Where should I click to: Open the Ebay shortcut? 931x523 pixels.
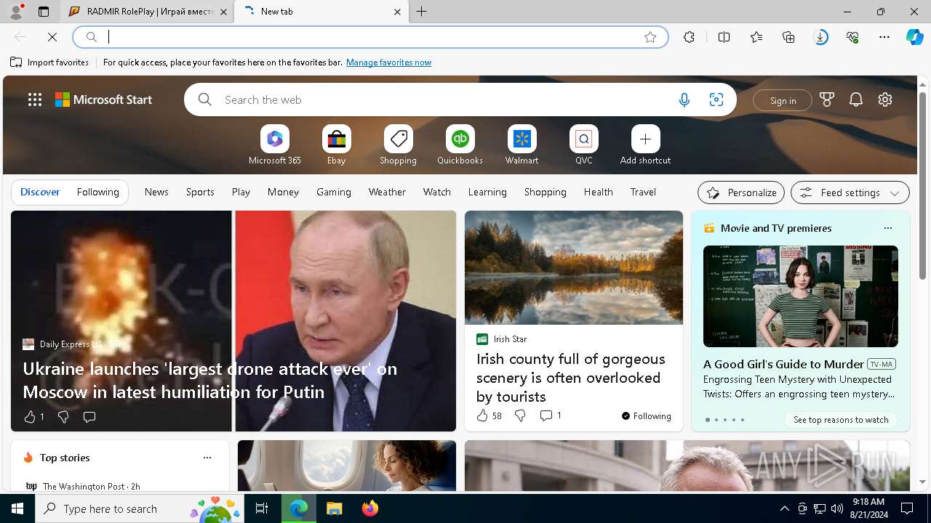(337, 145)
